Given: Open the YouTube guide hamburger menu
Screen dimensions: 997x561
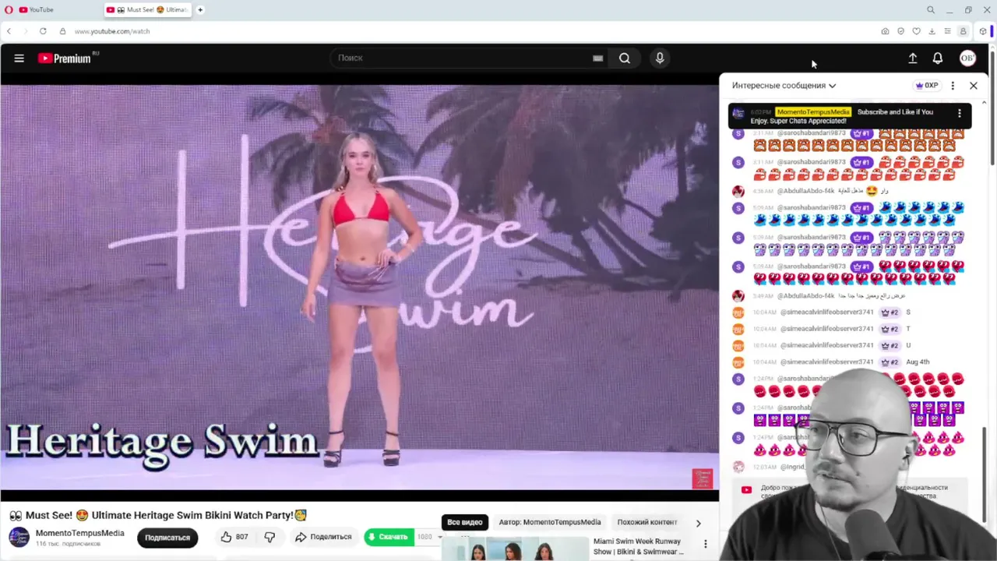Looking at the screenshot, I should (x=19, y=58).
